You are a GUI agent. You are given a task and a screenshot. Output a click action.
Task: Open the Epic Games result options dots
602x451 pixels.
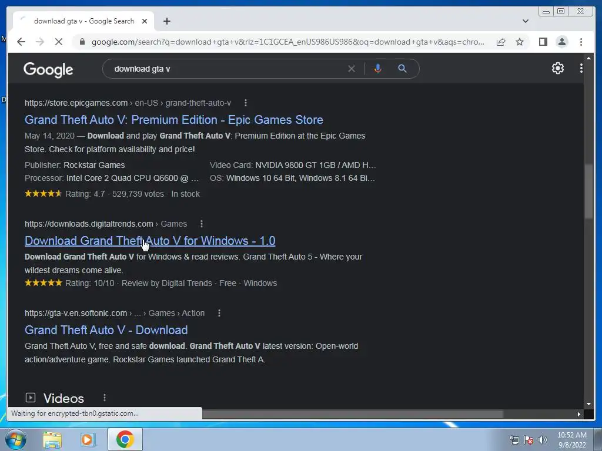click(246, 103)
